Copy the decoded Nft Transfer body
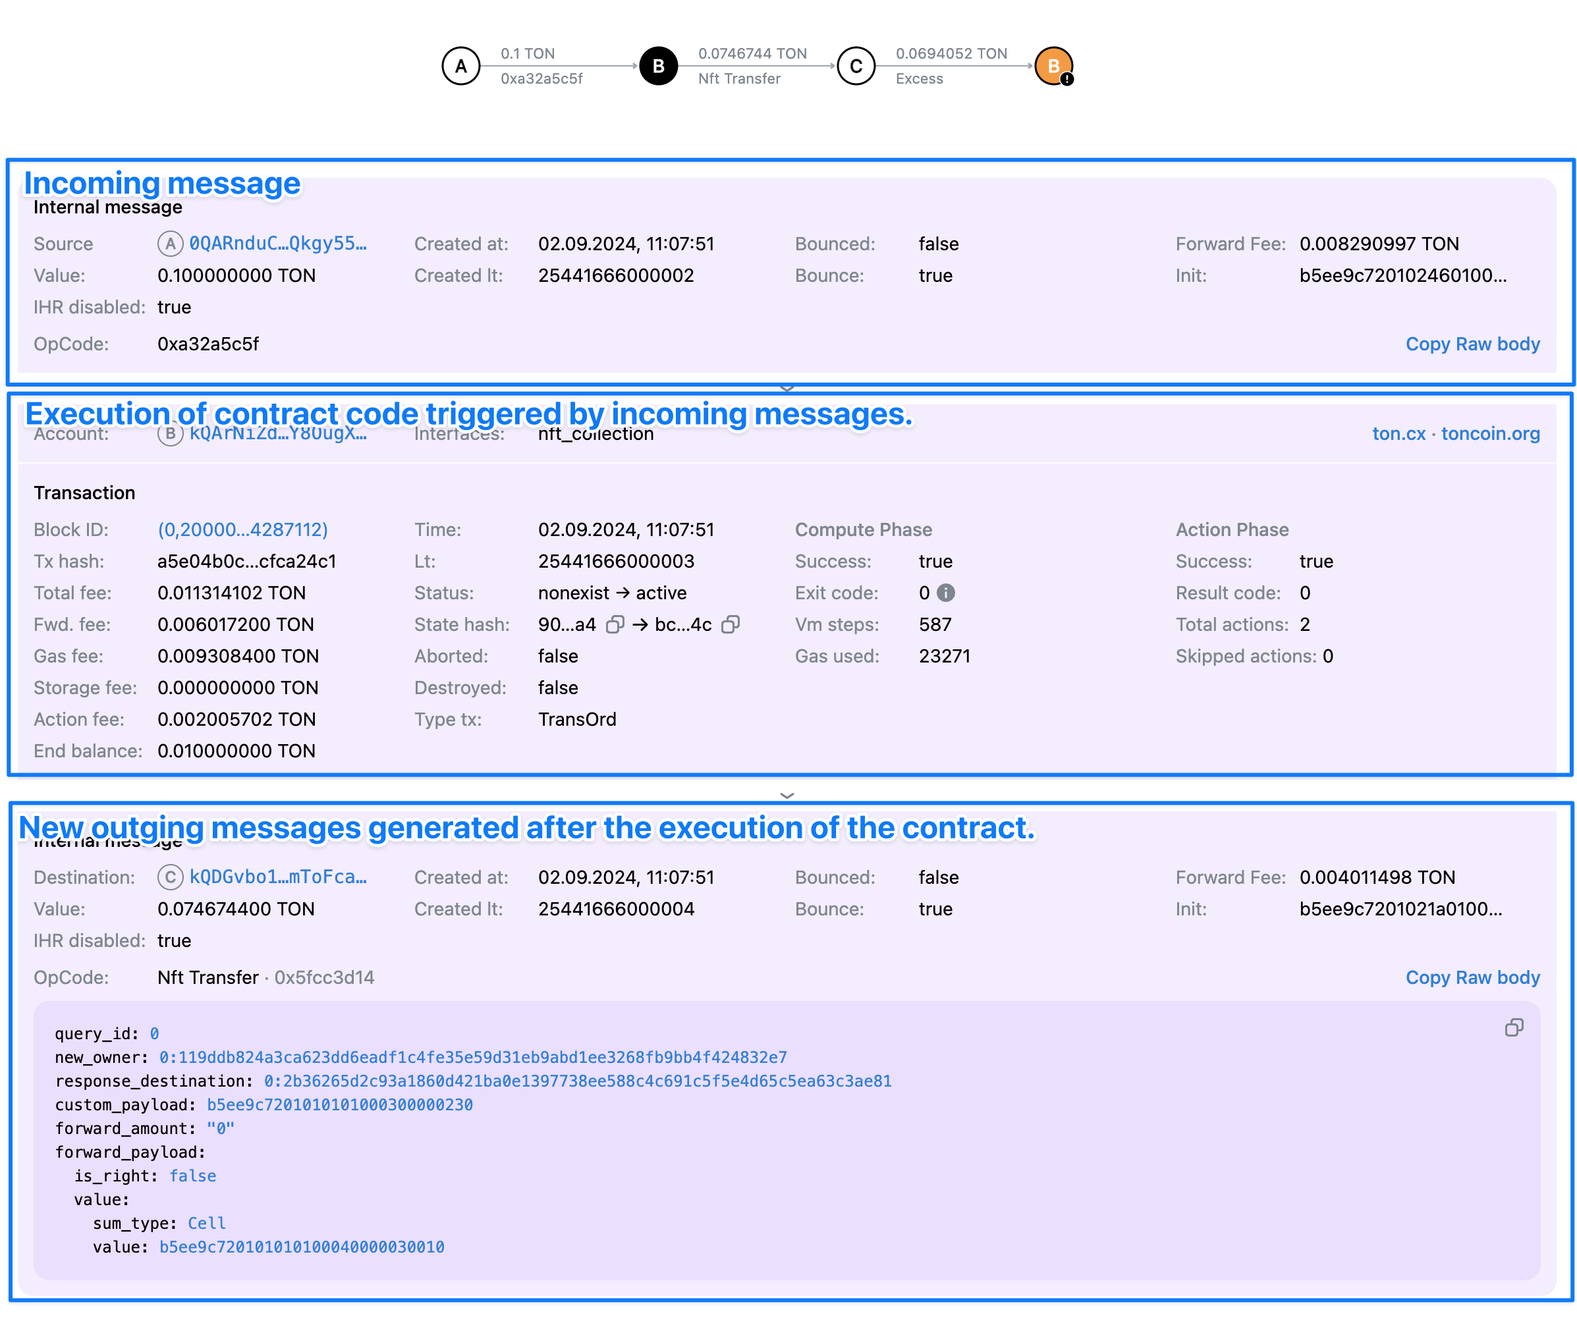The image size is (1577, 1325). 1513,1027
